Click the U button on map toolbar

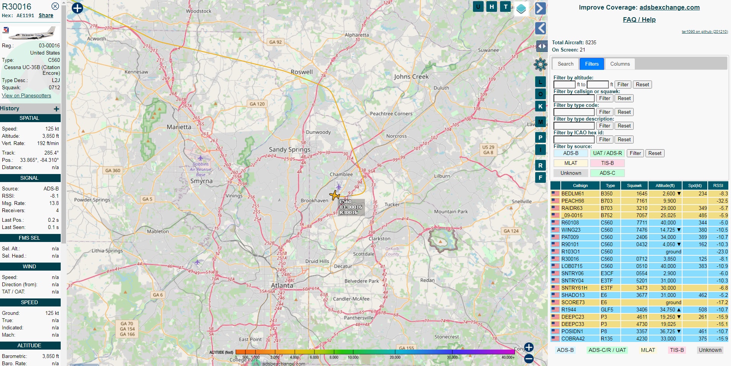click(x=478, y=6)
